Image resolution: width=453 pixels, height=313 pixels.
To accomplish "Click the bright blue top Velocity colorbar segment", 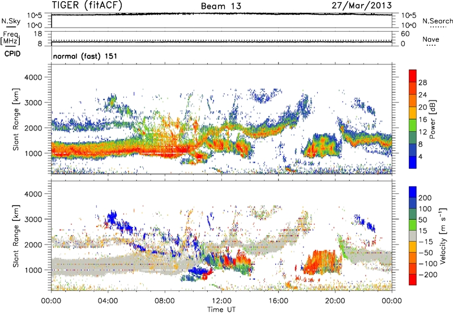I will pyautogui.click(x=413, y=192).
